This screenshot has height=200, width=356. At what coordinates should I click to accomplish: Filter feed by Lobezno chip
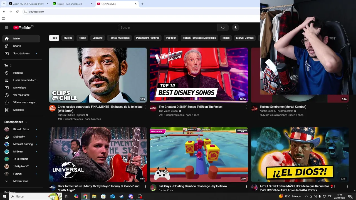point(98,38)
